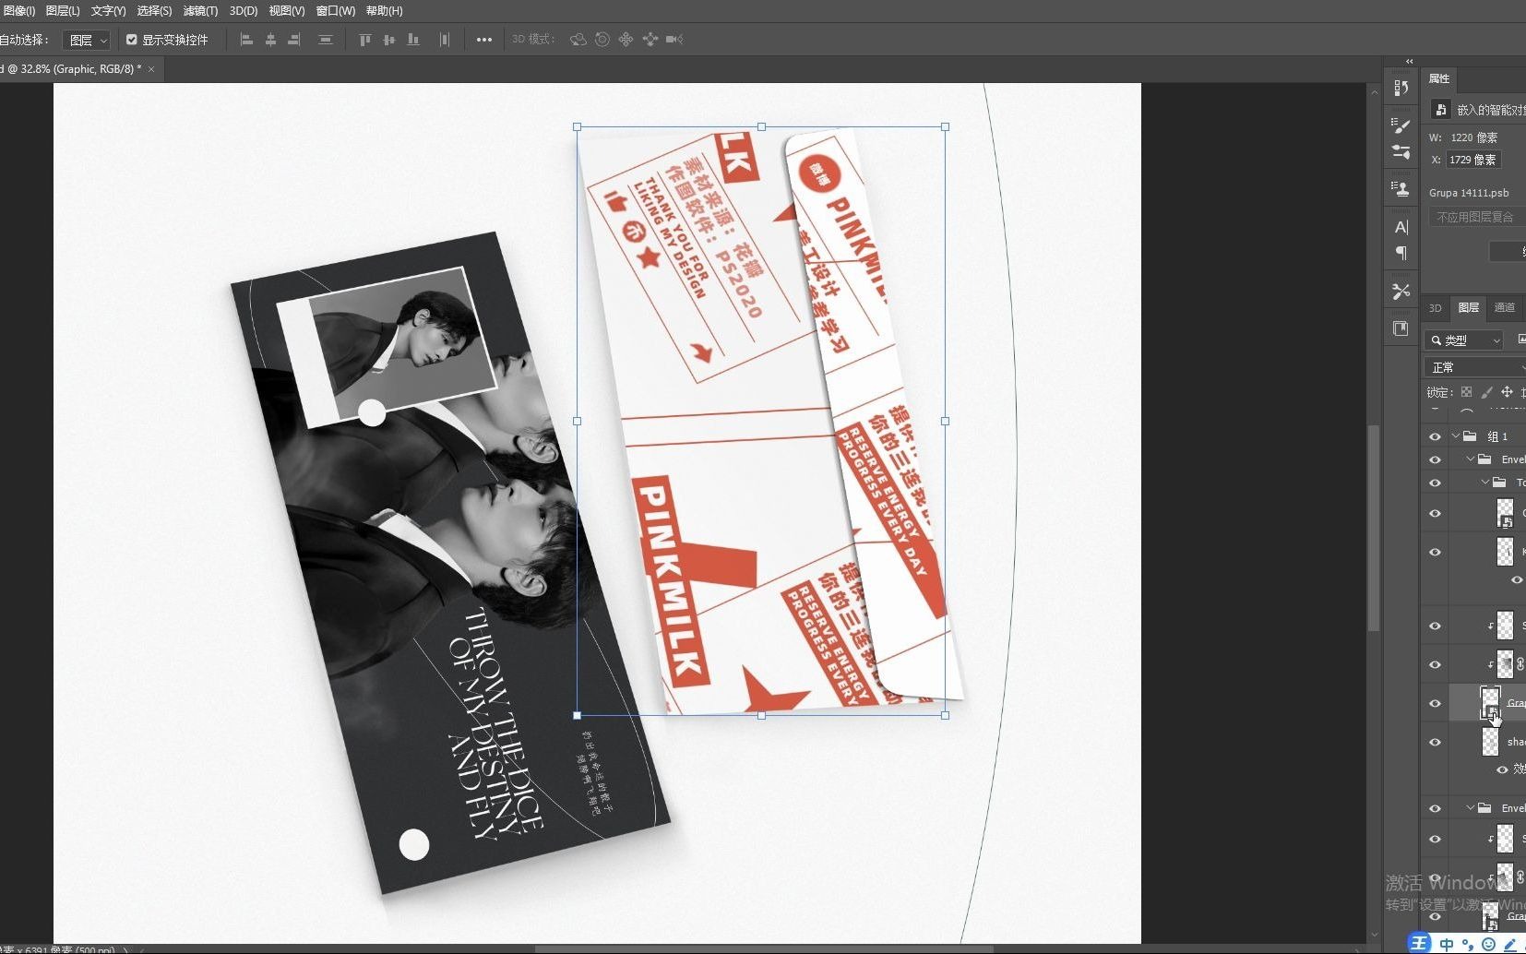Select the 3D rotate mode icon
The image size is (1526, 954).
578,40
